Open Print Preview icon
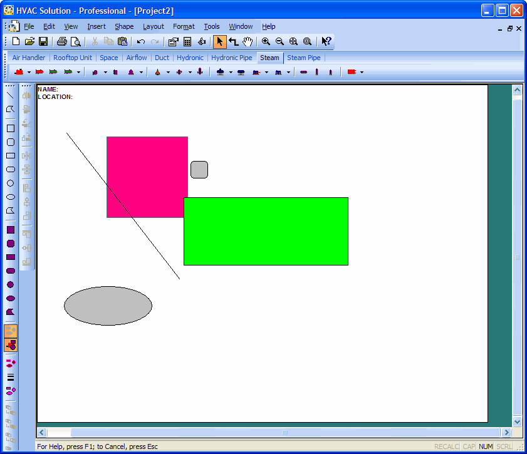Viewport: 527px width, 454px height. 76,41
